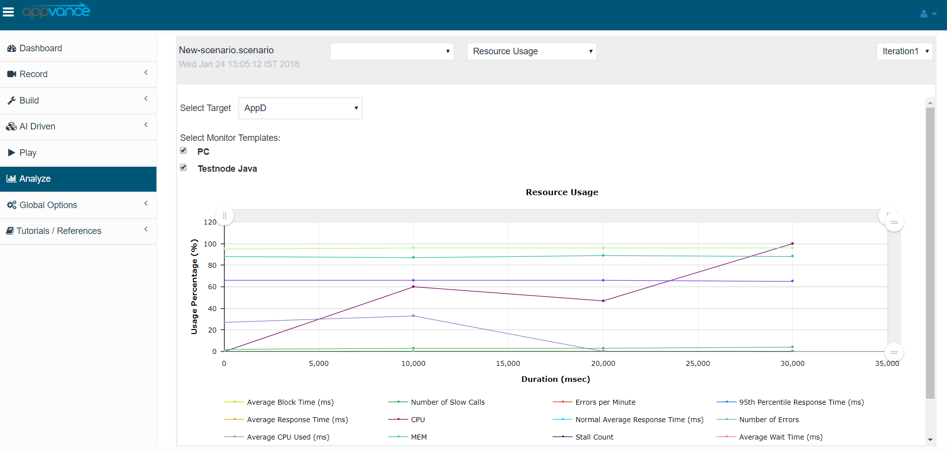Screen dimensions: 947x451
Task: Open the hamburger menu icon
Action: [x=8, y=12]
